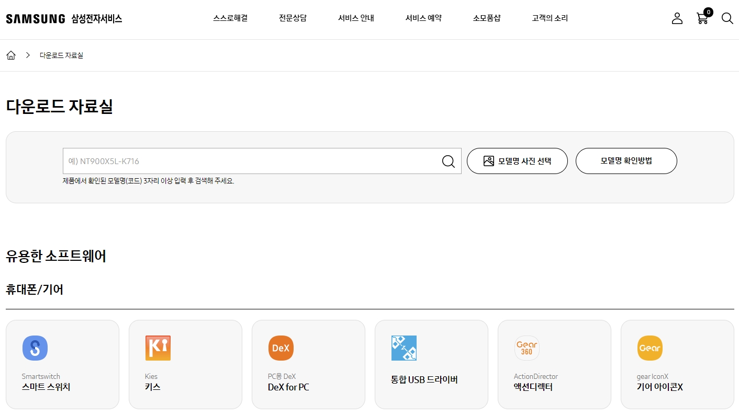Click the Kies app icon
This screenshot has width=739, height=416.
158,348
